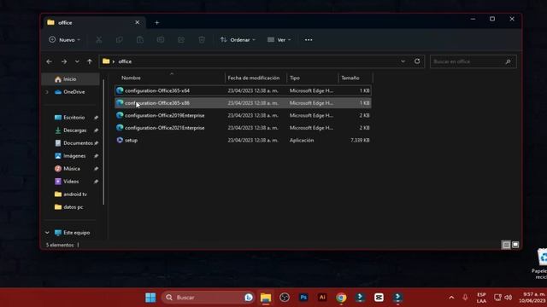Close the office tab
The image size is (547, 307).
point(137,22)
